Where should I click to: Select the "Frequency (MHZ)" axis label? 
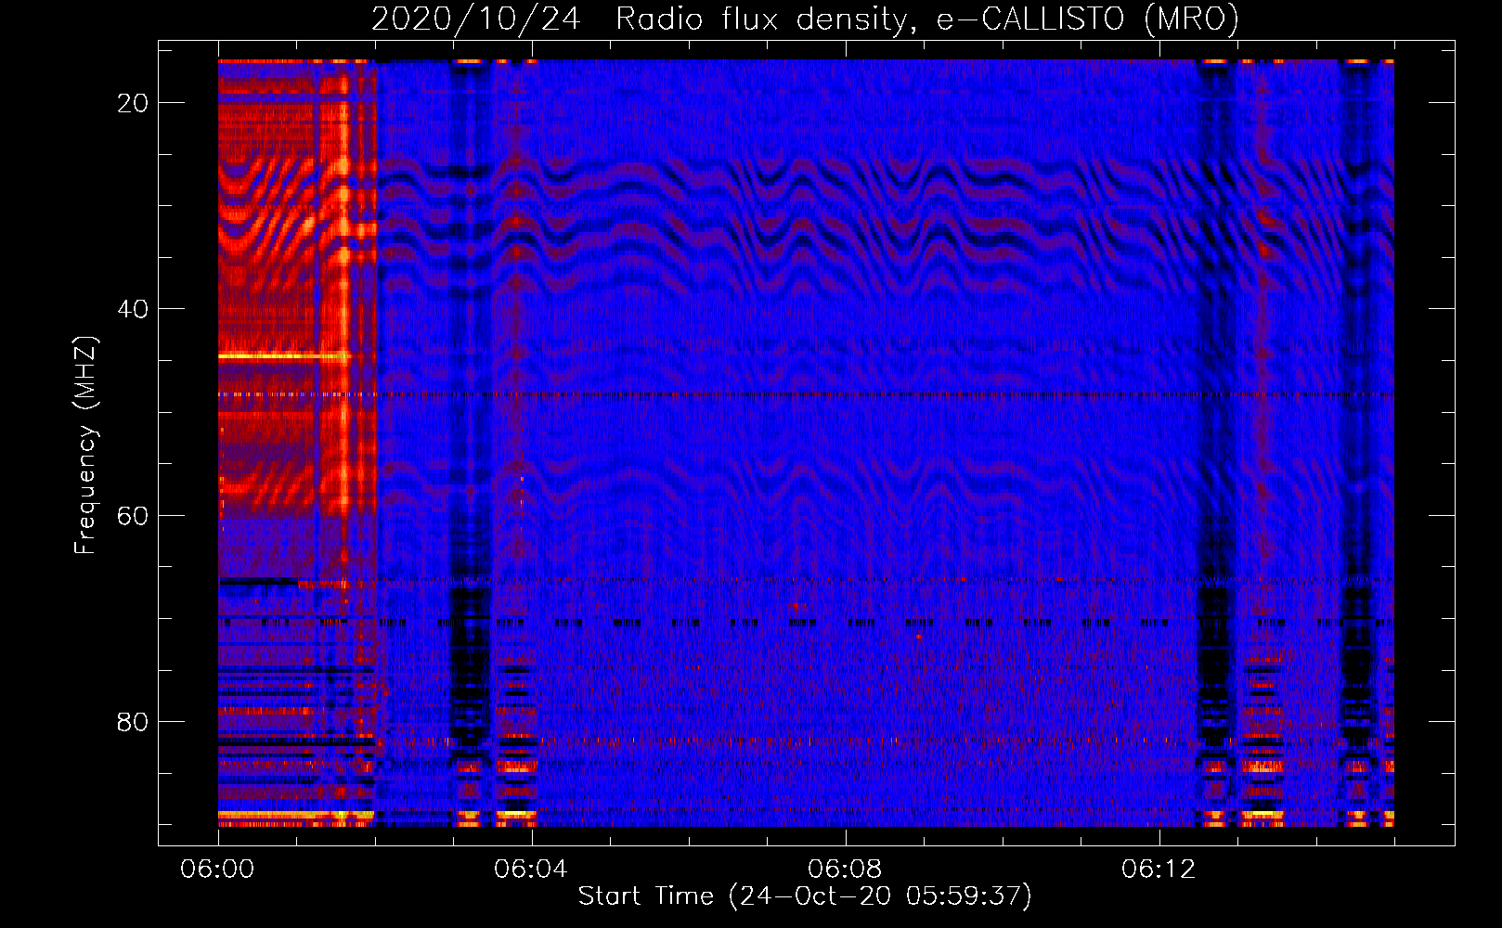coord(85,445)
